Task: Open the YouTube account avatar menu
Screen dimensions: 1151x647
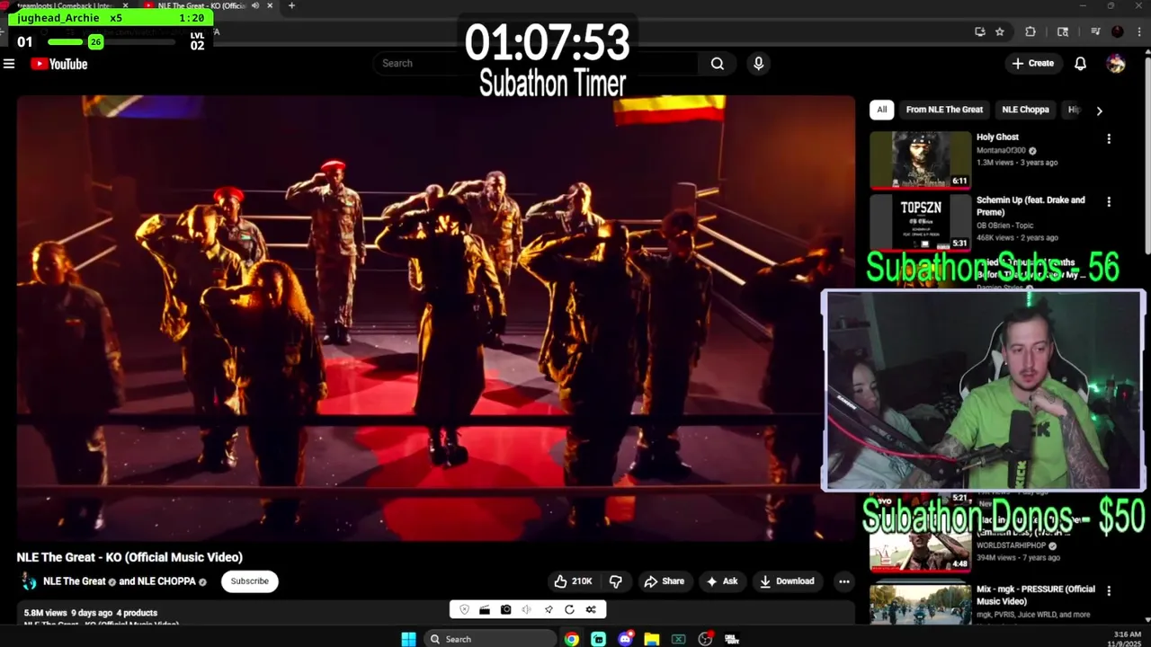Action: pos(1116,64)
